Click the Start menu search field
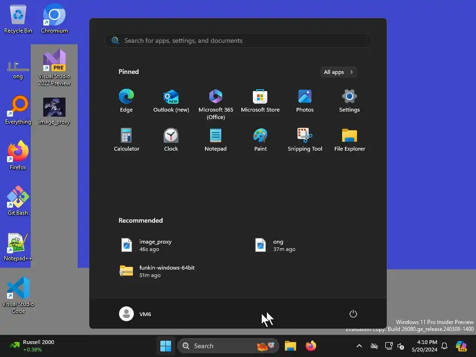 coord(238,40)
